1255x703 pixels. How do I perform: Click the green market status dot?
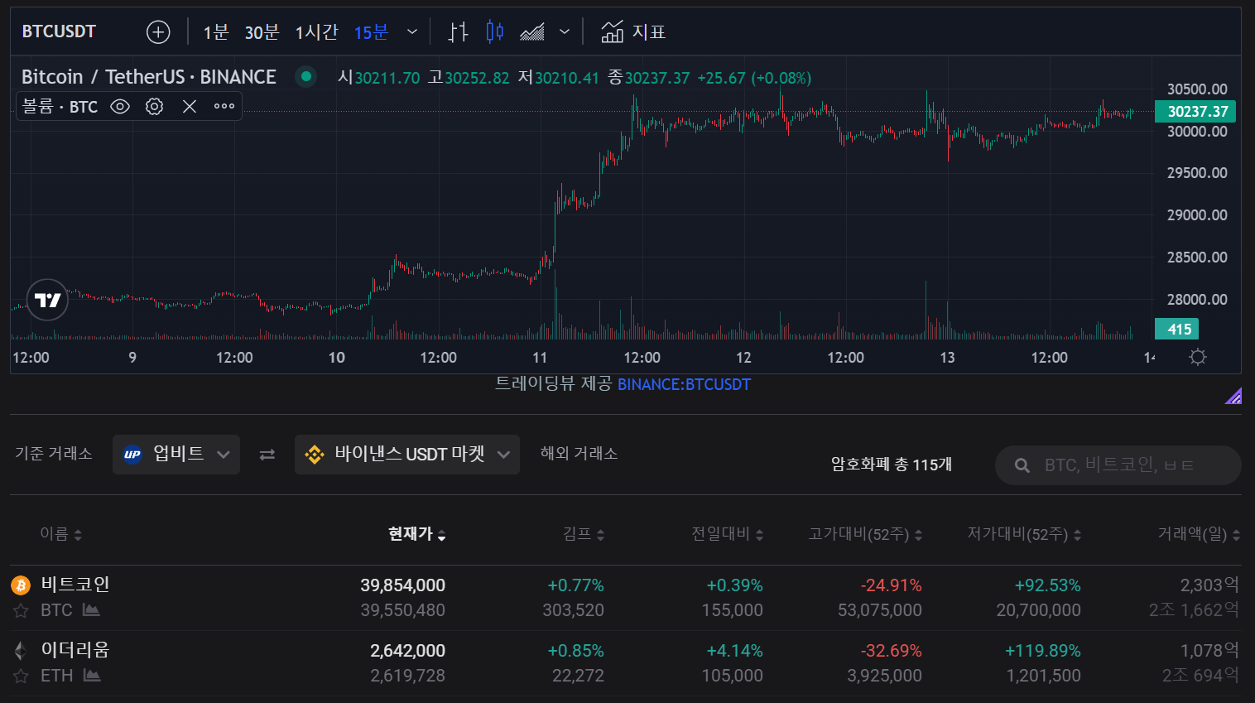click(x=306, y=77)
